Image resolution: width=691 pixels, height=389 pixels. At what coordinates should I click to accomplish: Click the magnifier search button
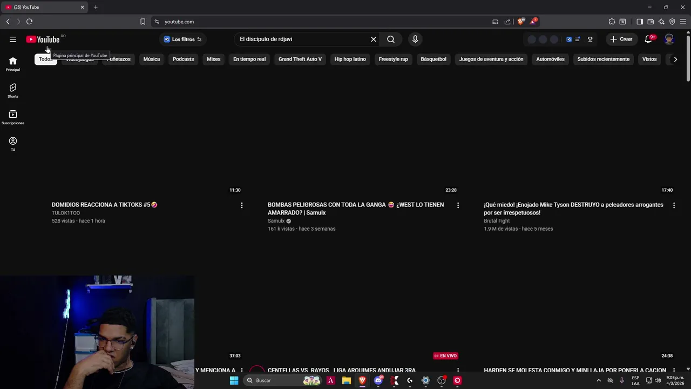coord(391,39)
